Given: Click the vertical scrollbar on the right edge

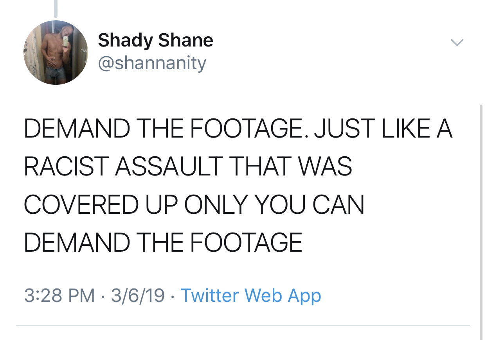Looking at the screenshot, I should 481,222.
